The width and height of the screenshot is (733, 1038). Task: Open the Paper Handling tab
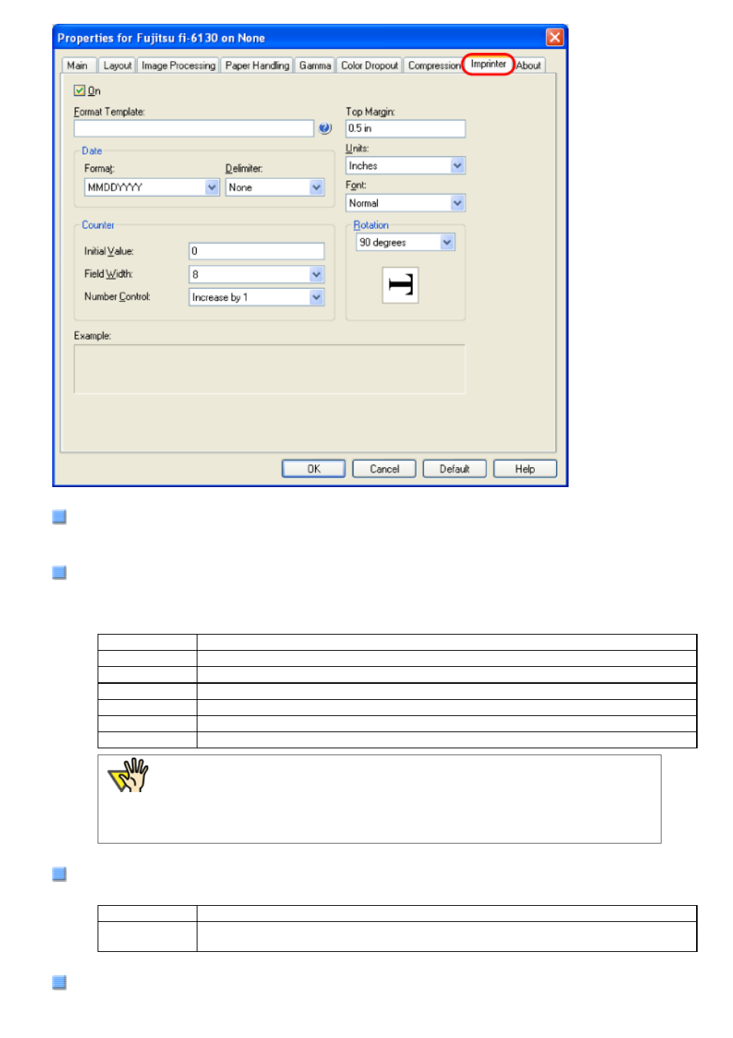[x=257, y=65]
